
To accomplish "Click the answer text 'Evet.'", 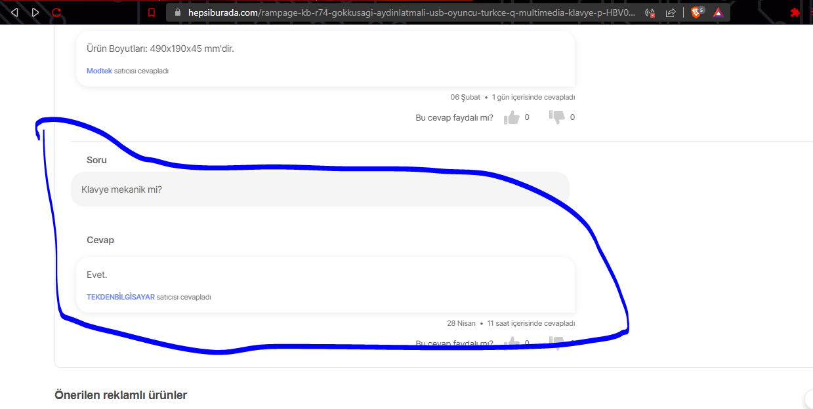I will pos(97,275).
